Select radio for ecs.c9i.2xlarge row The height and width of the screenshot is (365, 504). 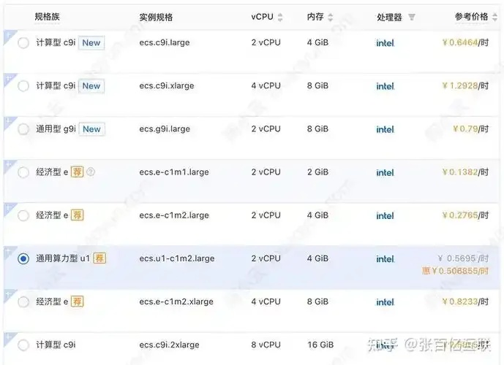pyautogui.click(x=23, y=345)
